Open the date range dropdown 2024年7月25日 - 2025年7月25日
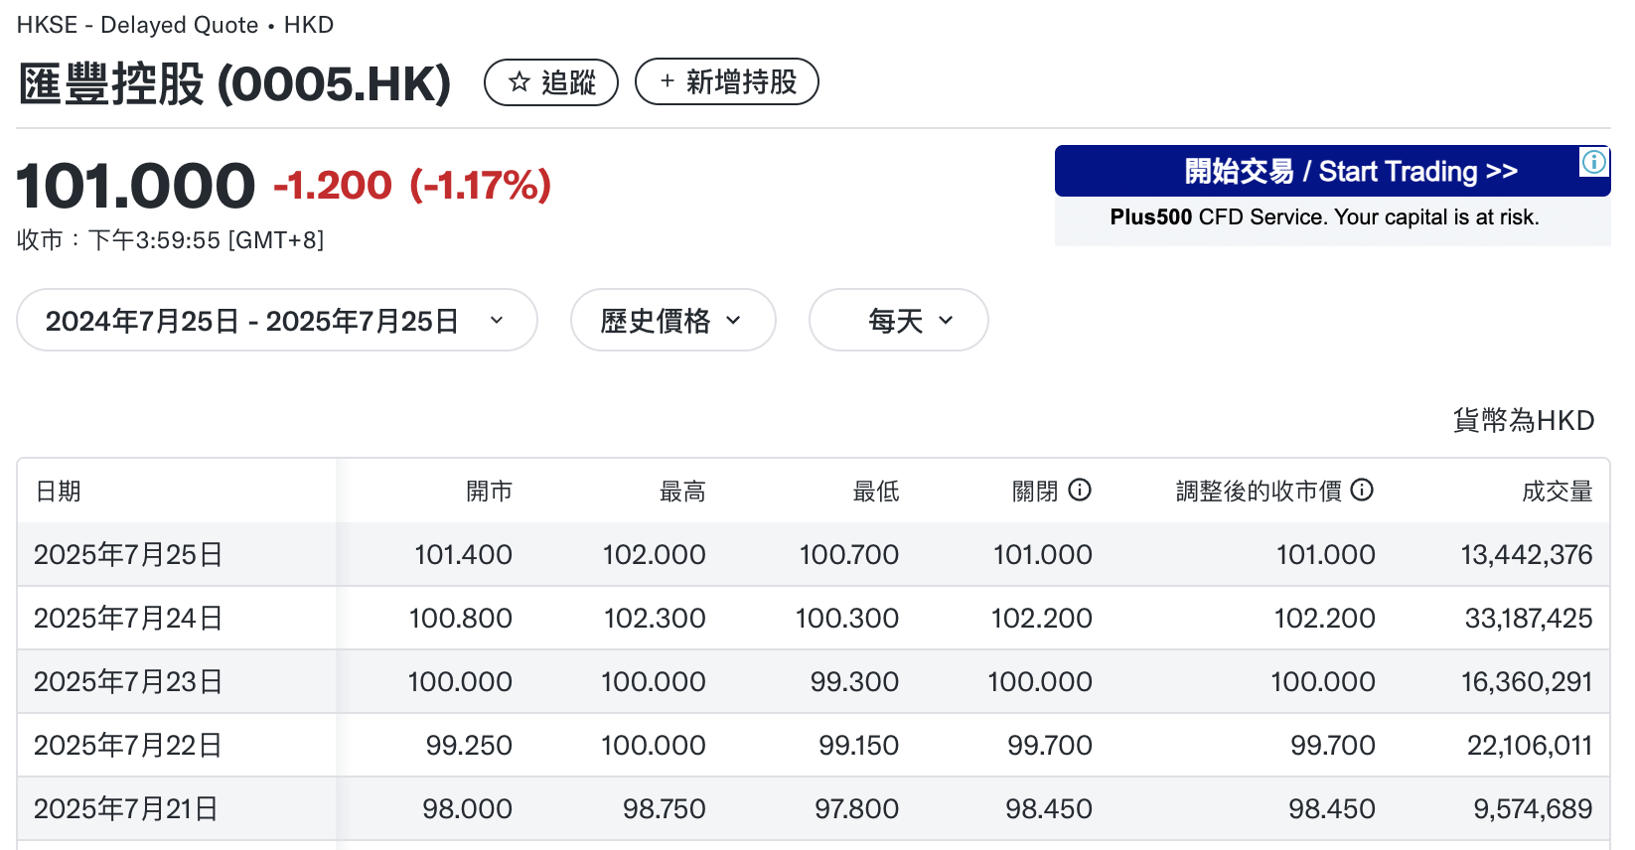 pos(276,321)
